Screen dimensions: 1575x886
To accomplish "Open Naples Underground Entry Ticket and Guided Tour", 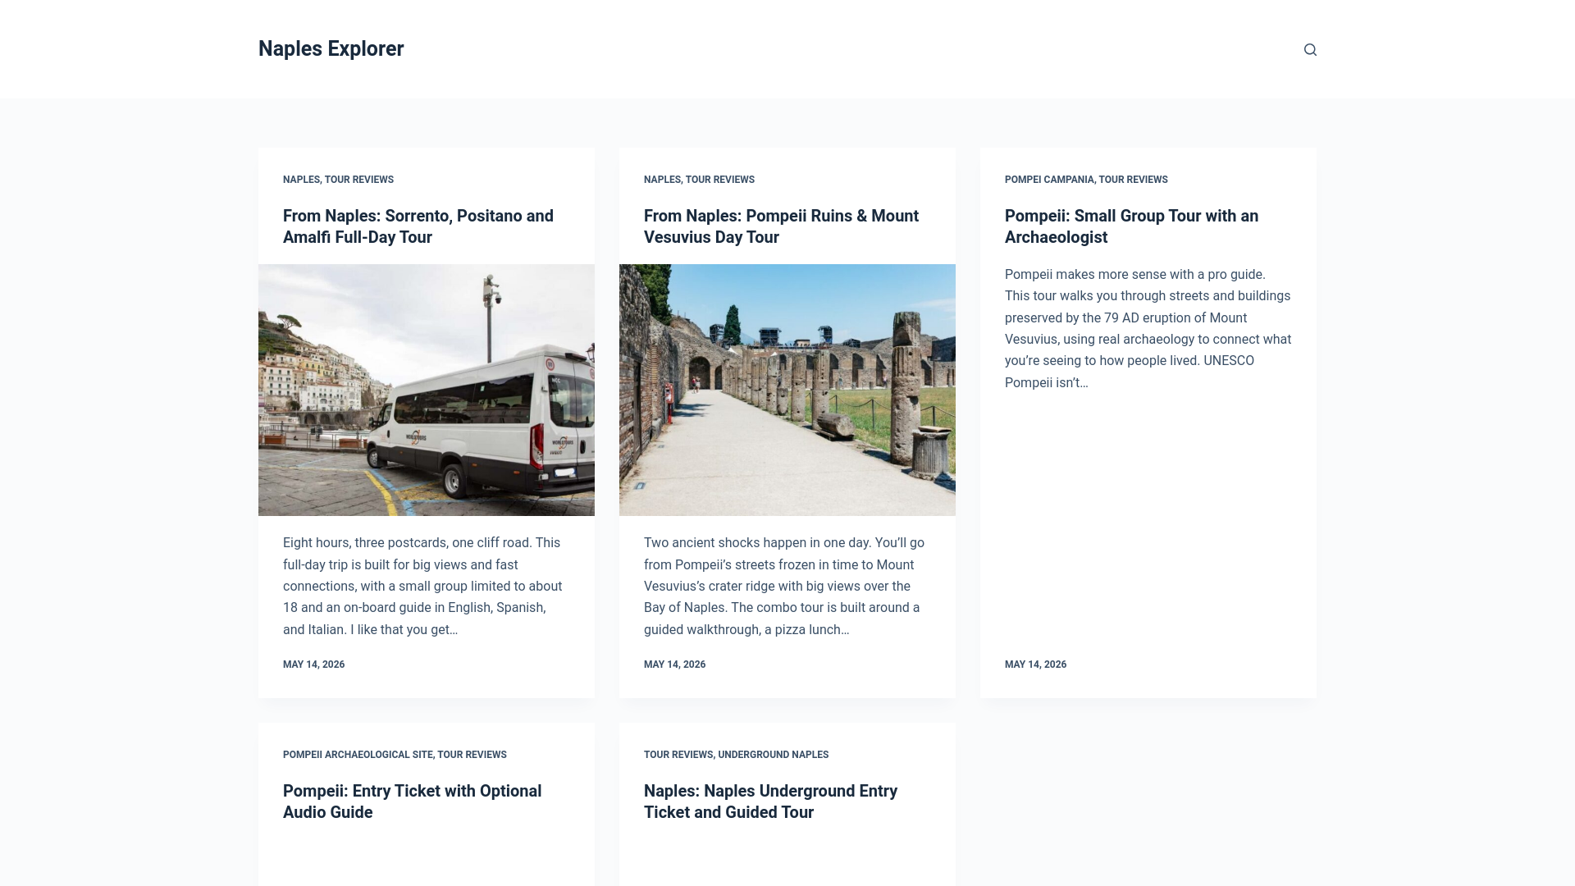I will tap(770, 802).
